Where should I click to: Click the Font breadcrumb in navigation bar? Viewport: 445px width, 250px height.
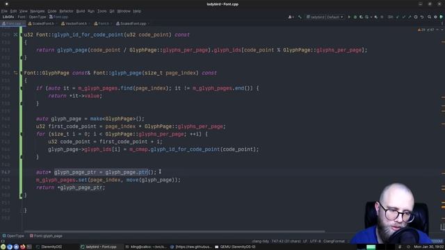[x=22, y=17]
